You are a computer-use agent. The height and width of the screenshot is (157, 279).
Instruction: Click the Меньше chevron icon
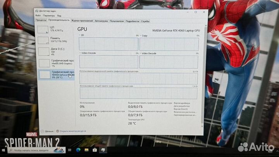(42, 131)
